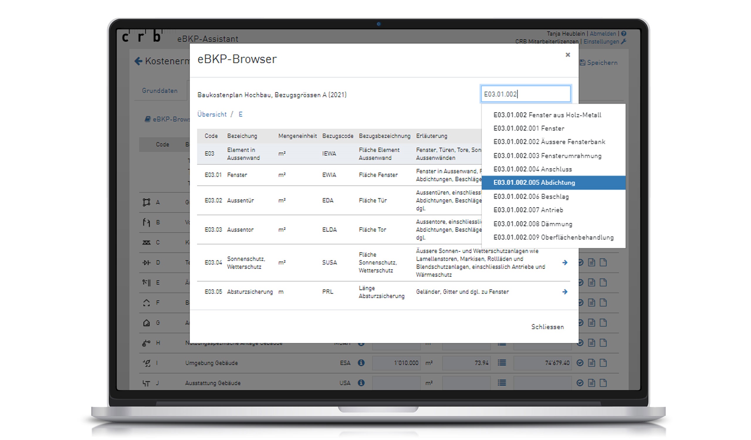Open list details for Umgebung Gebäude row
The width and height of the screenshot is (751, 440).
click(502, 363)
